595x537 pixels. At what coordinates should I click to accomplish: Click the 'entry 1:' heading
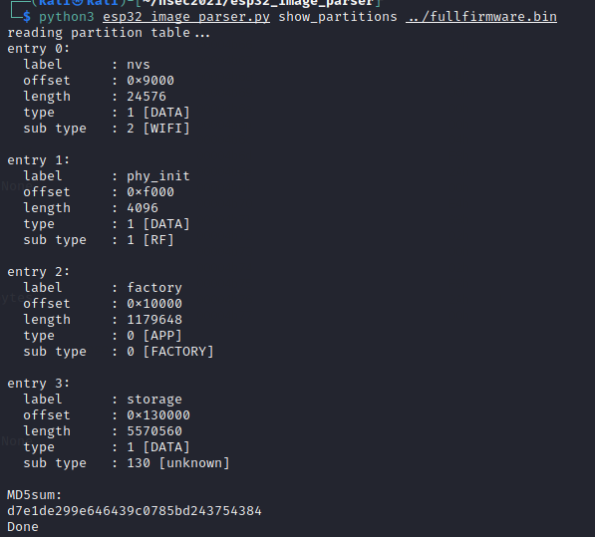(x=38, y=160)
